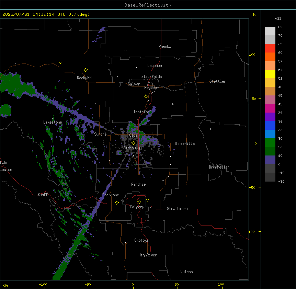Viewport: 296px width, 289px height.
Task: Click the yellow diamond marker near RockyMH
Action: click(x=86, y=70)
